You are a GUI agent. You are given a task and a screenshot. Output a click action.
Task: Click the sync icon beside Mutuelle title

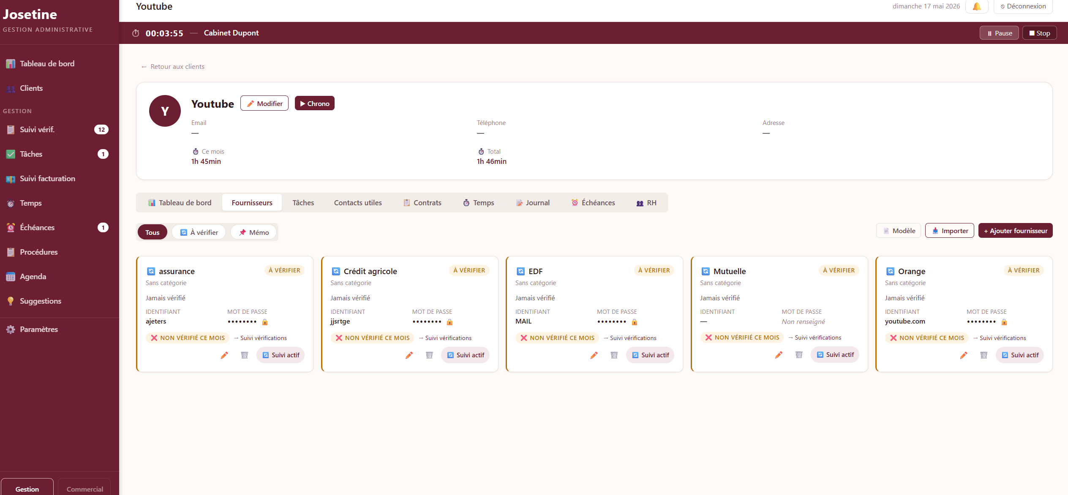pos(706,271)
